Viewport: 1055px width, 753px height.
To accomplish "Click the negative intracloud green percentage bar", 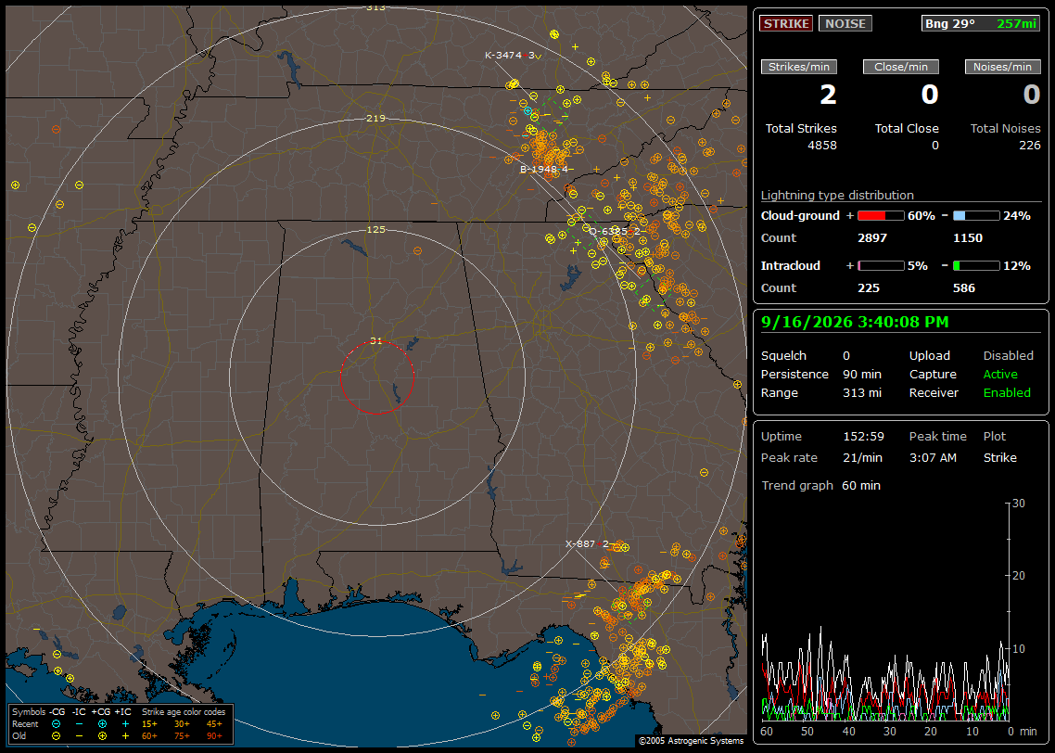I will tap(976, 266).
